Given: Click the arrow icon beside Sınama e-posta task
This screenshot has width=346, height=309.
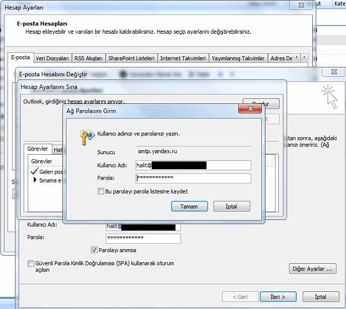Looking at the screenshot, I should point(35,180).
